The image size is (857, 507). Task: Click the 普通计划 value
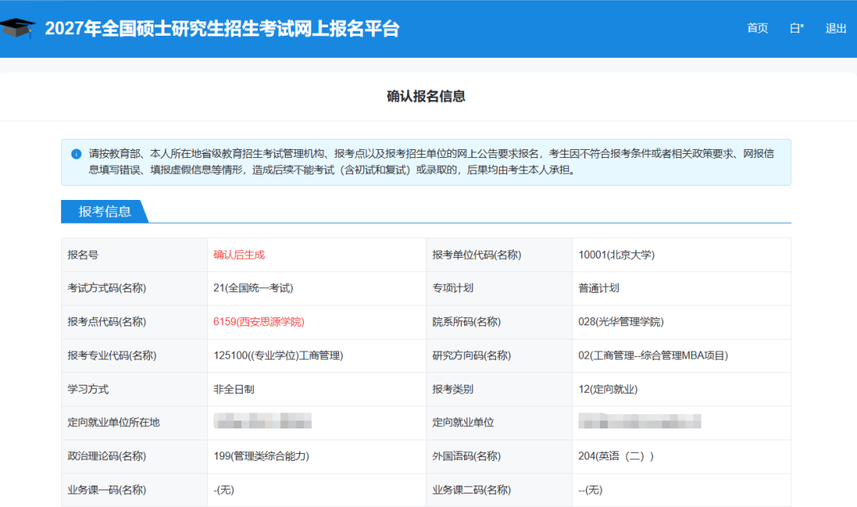tap(598, 288)
